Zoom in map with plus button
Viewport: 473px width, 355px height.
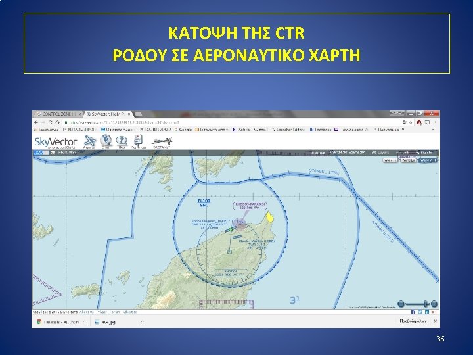[x=434, y=304]
